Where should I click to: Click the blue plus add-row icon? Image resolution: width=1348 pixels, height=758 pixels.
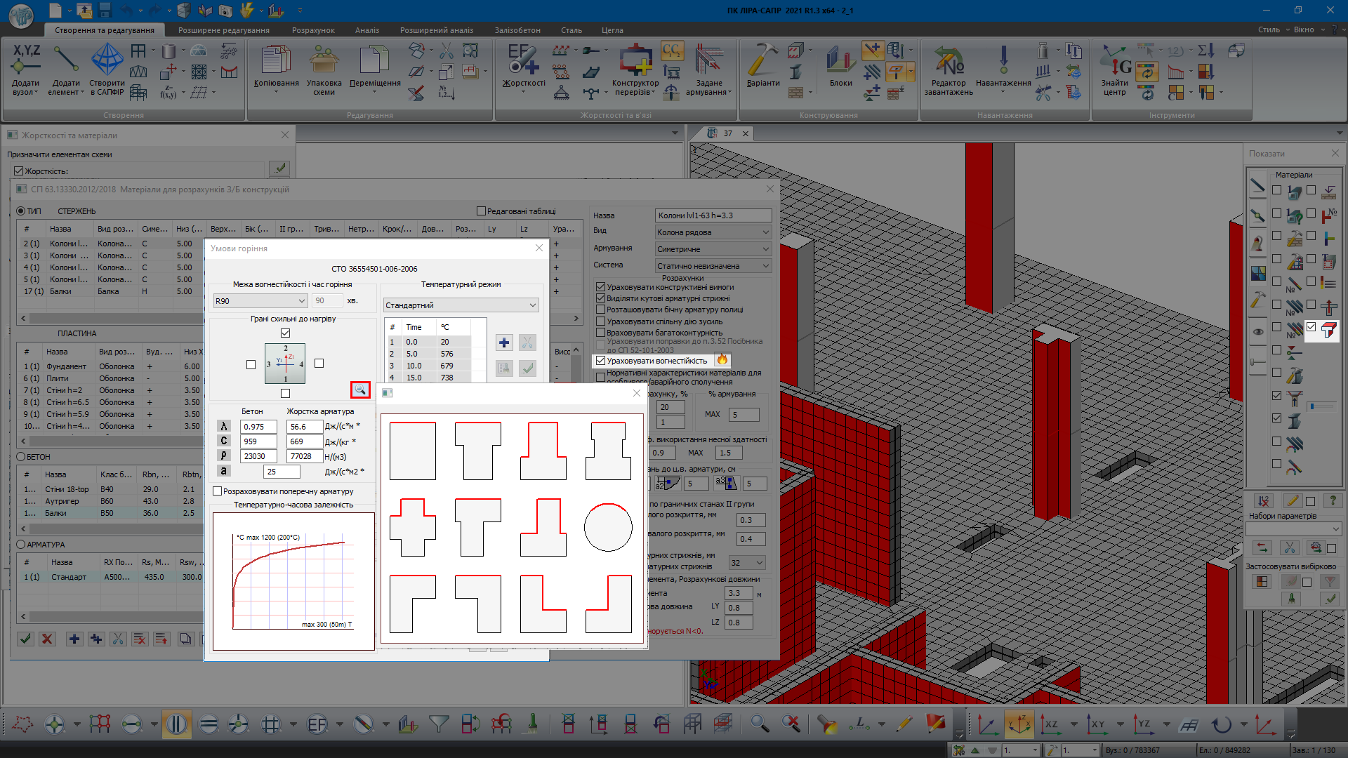tap(503, 343)
